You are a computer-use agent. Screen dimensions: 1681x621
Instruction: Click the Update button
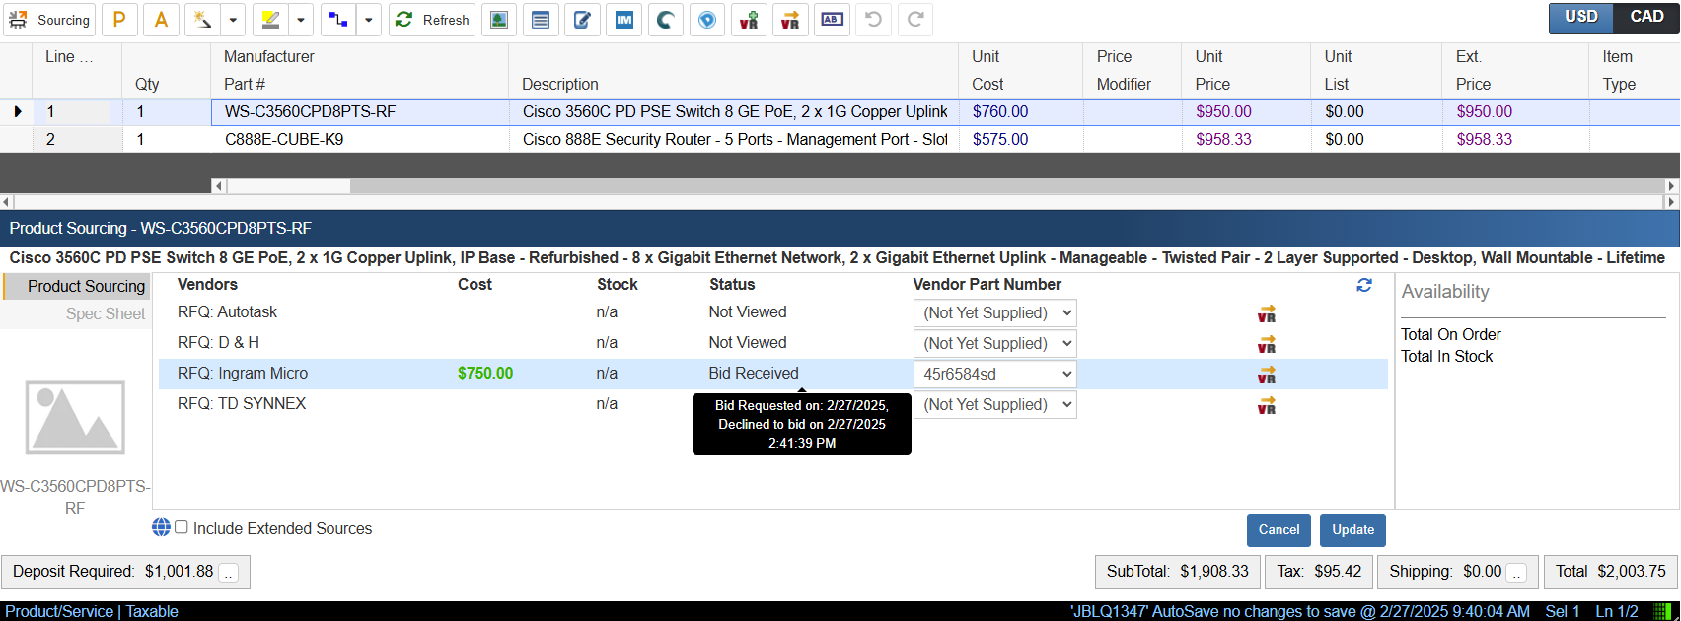(x=1352, y=530)
